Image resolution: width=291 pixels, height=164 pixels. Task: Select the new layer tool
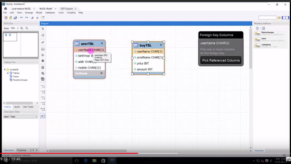coord(43,49)
